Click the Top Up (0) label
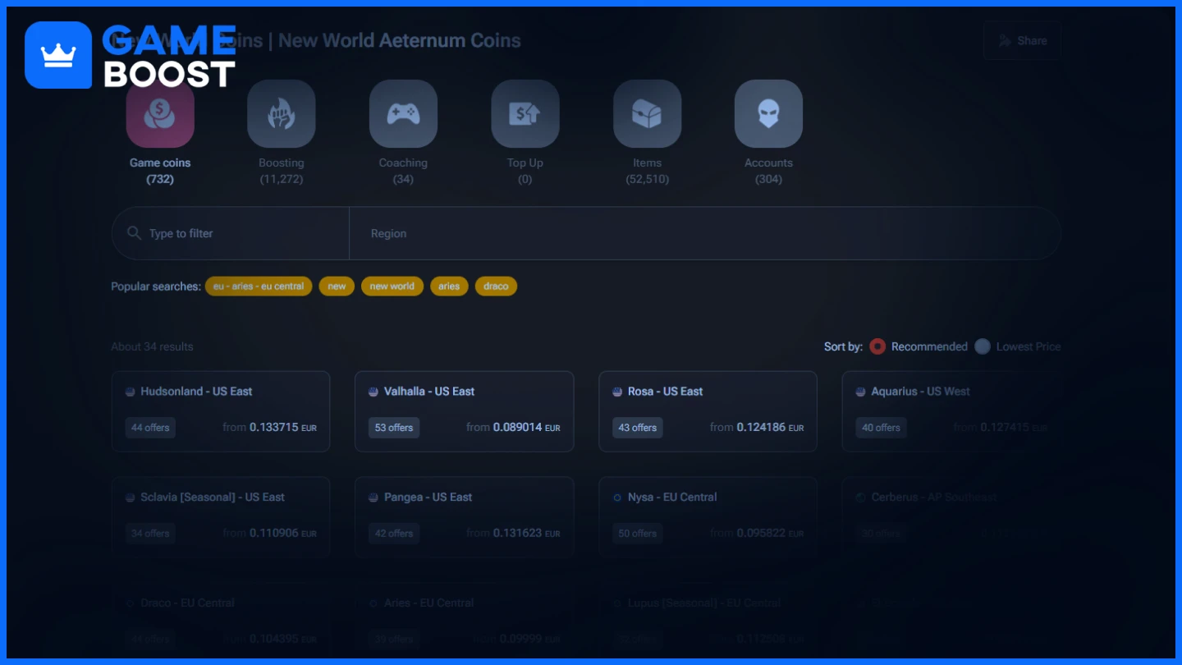Viewport: 1182px width, 665px height. (525, 171)
